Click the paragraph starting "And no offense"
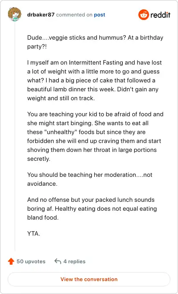 (x=92, y=208)
